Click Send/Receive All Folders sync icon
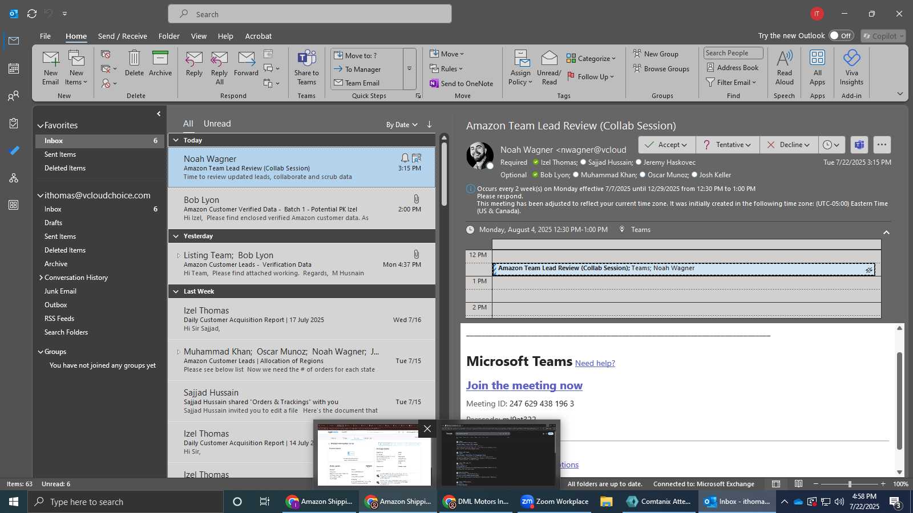Image resolution: width=913 pixels, height=513 pixels. (x=32, y=14)
